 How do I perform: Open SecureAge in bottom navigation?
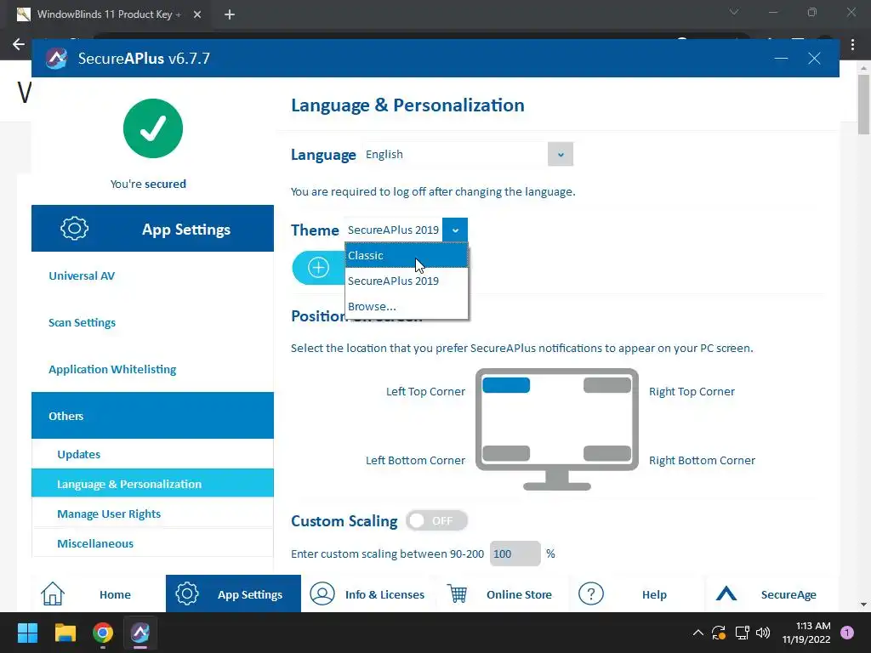772,593
